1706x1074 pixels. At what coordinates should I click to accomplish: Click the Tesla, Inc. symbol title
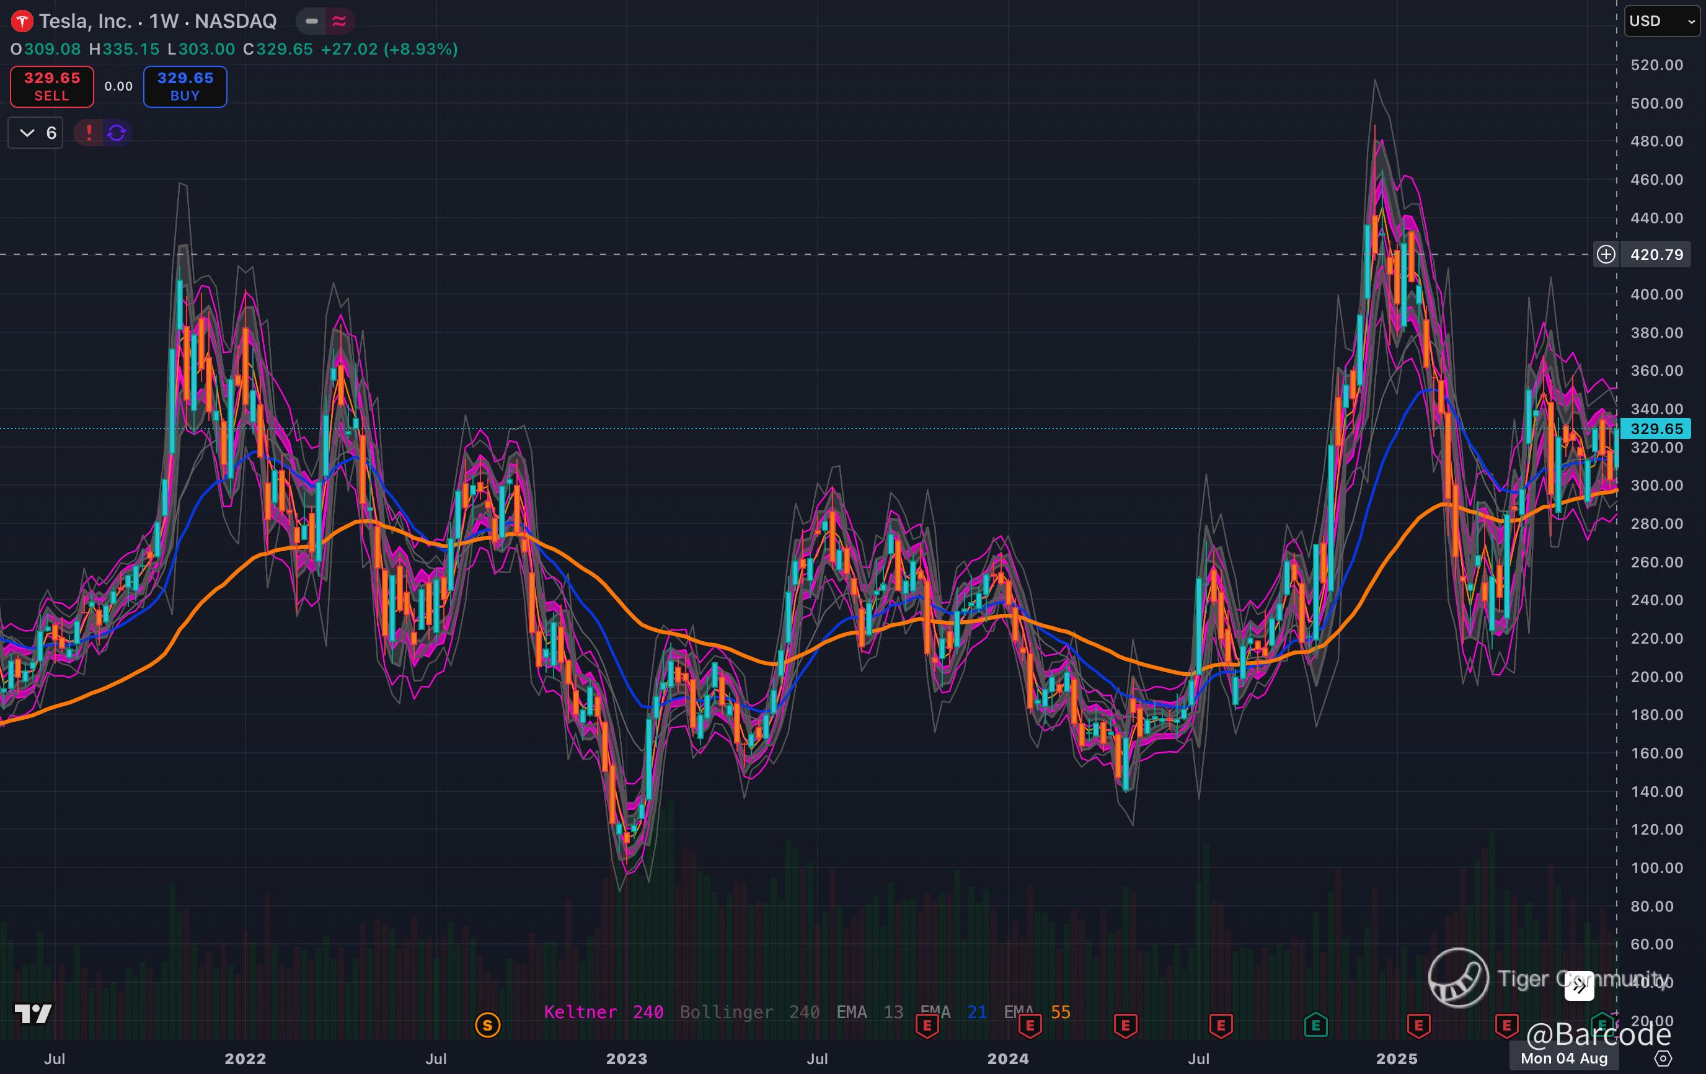click(85, 21)
